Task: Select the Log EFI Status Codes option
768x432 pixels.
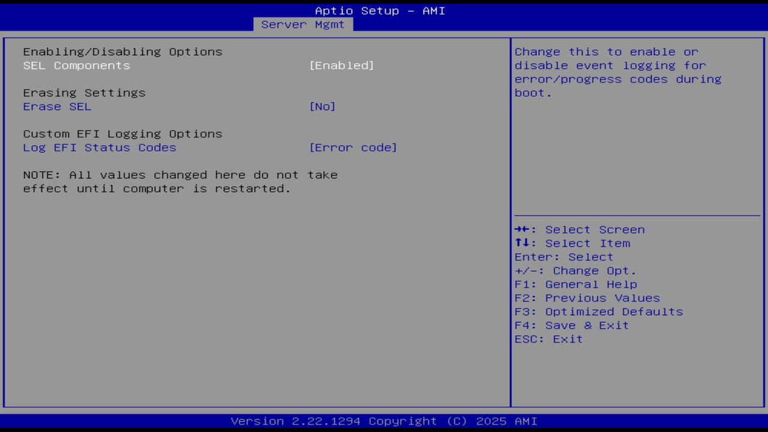Action: [x=100, y=148]
